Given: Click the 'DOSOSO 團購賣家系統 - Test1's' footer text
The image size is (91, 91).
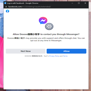Looking at the screenshot, I should coord(37,56).
